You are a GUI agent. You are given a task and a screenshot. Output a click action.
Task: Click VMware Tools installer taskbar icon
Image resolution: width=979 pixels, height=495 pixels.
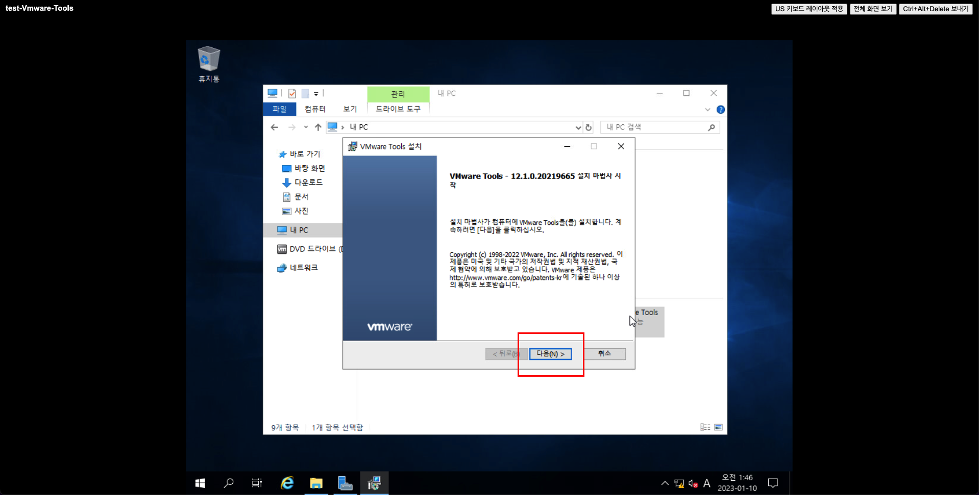pos(374,483)
